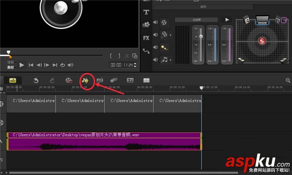Play the surround sound mix preview
Screen dimensions: 292x175
coord(227,20)
